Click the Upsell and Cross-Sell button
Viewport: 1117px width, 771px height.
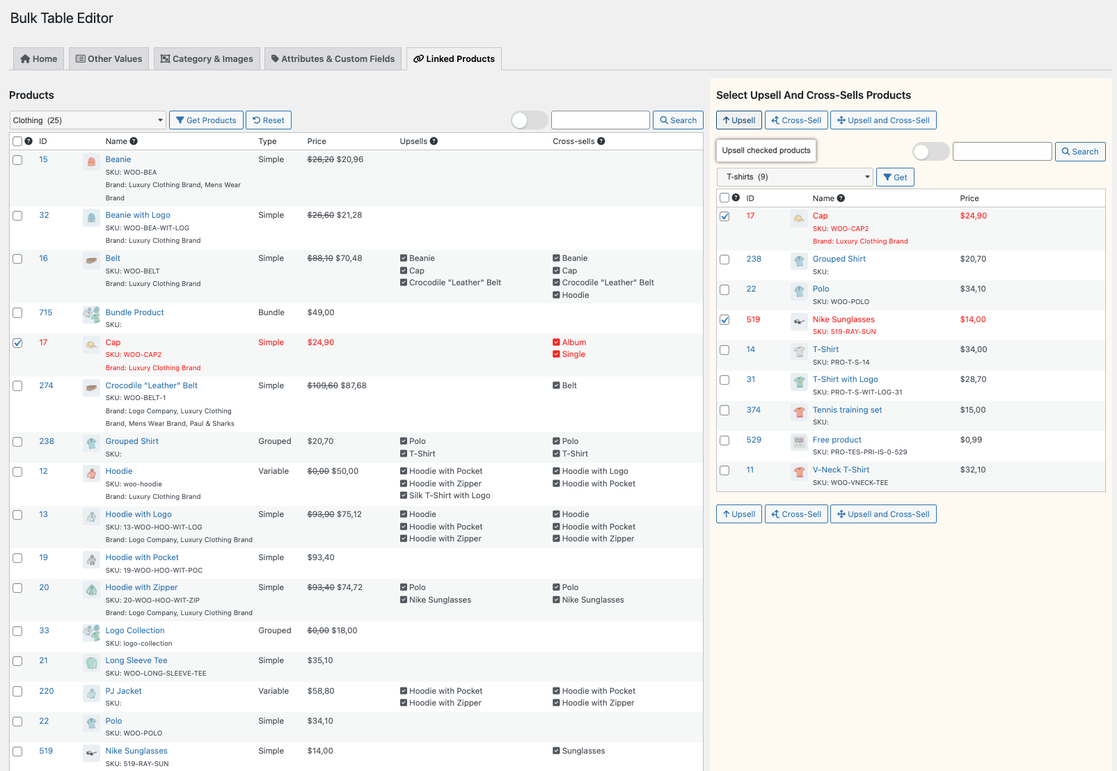coord(883,120)
